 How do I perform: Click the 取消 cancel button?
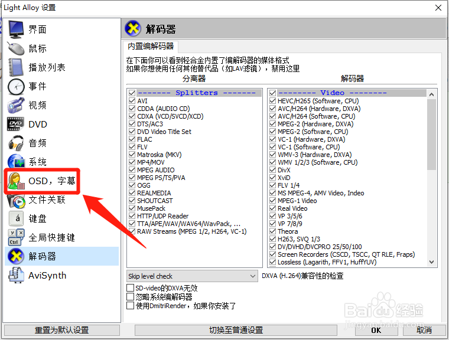[424, 330]
